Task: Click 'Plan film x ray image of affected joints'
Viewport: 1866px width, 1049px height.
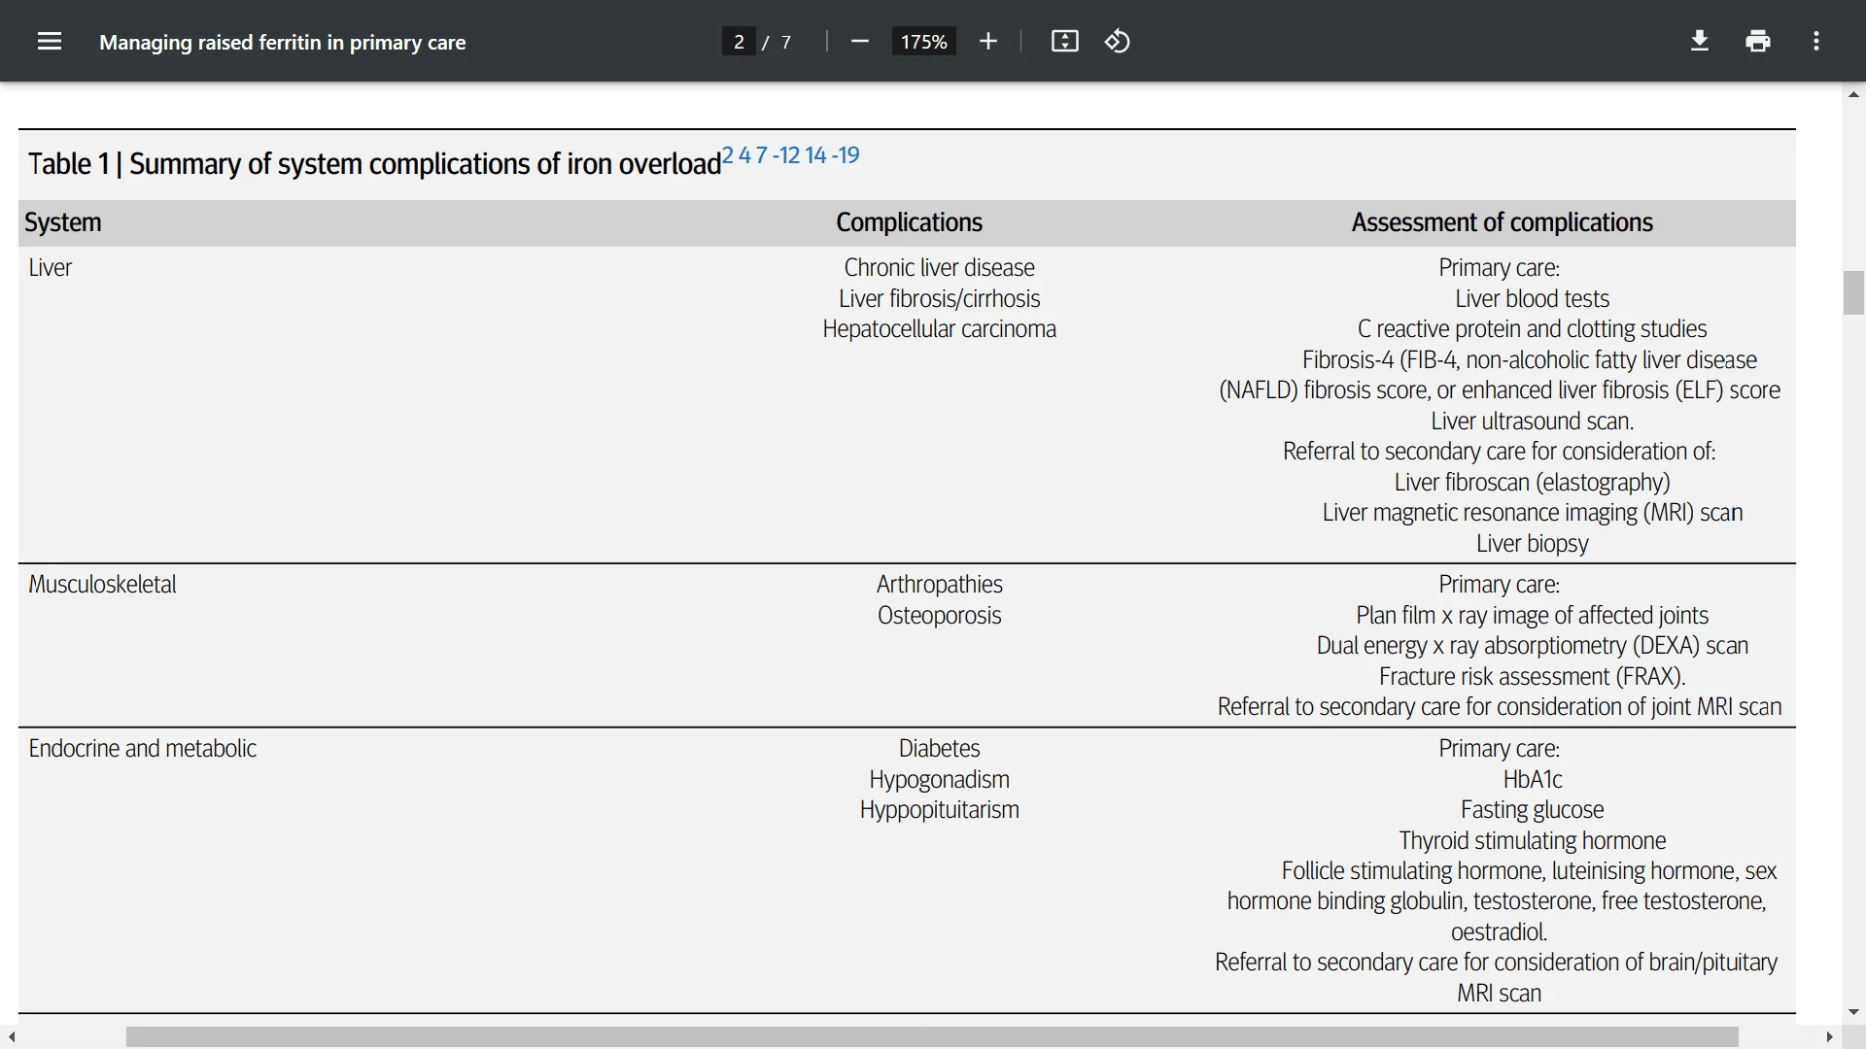Action: pyautogui.click(x=1532, y=615)
